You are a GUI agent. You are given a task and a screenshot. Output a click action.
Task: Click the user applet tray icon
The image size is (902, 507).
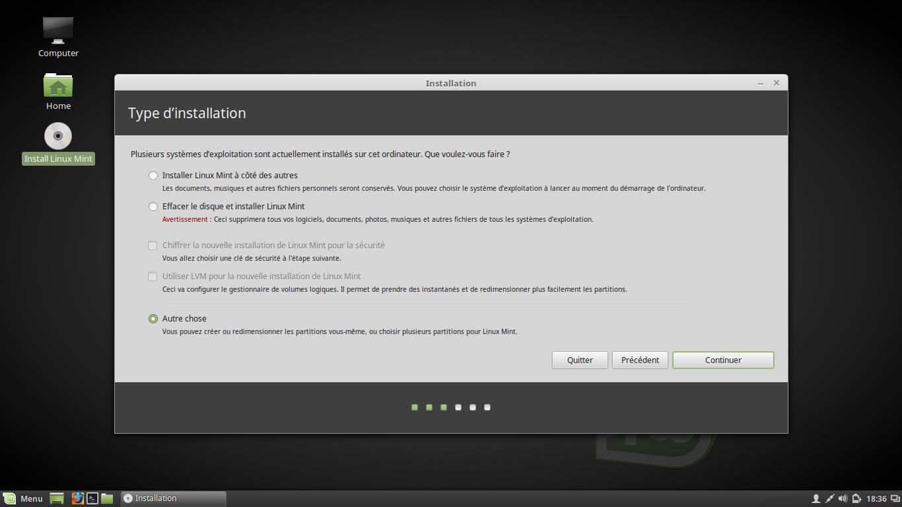coord(815,498)
